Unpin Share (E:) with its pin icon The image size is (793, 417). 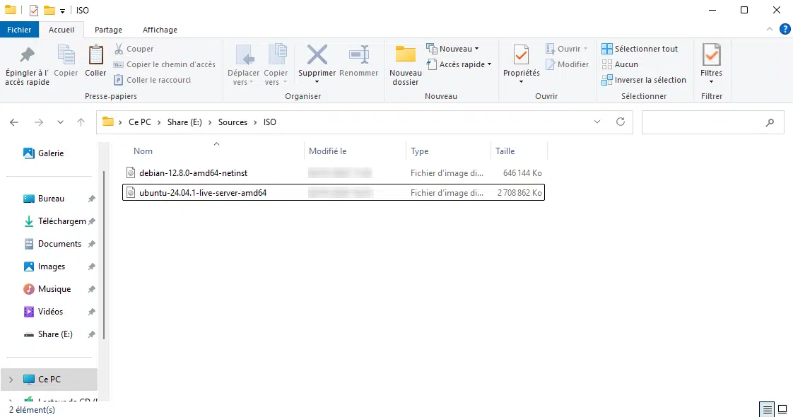[x=92, y=334]
